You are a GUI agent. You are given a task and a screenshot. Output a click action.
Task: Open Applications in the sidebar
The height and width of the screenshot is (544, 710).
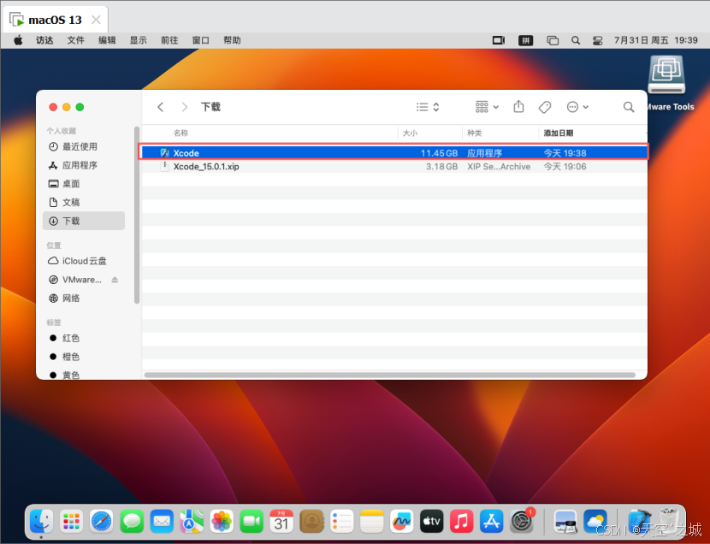(x=84, y=165)
